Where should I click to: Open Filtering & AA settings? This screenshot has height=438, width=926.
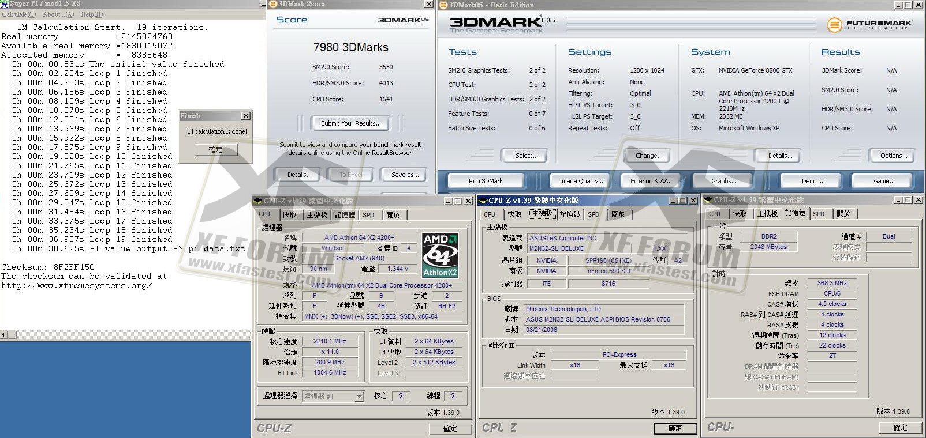coord(652,181)
